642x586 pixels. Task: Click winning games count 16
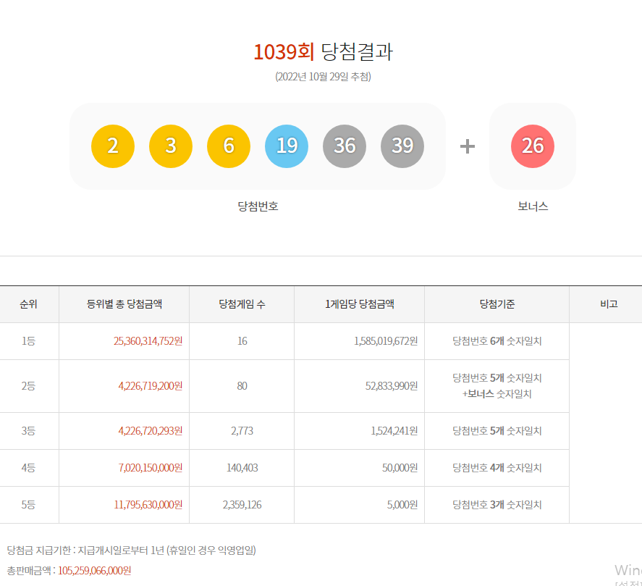(x=242, y=341)
